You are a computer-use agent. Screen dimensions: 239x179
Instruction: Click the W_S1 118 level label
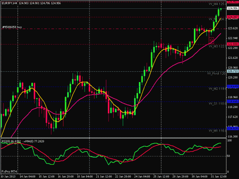click(218, 103)
